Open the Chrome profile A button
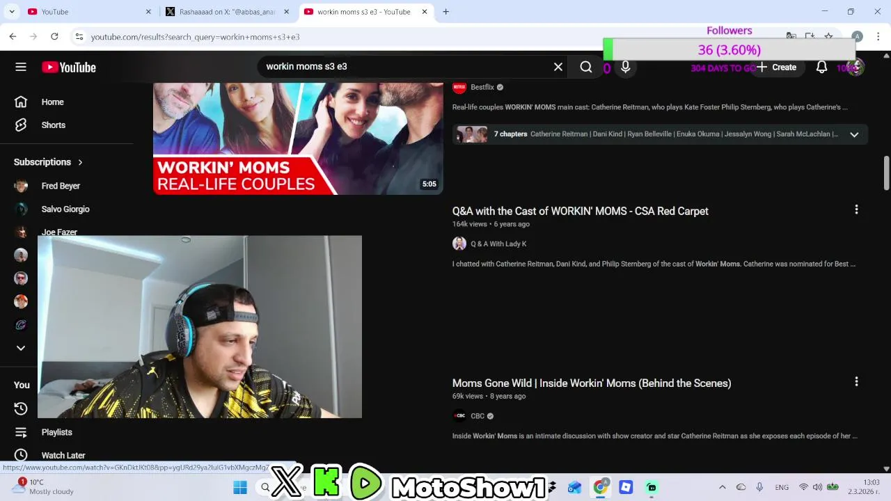891x501 pixels. coord(857,36)
